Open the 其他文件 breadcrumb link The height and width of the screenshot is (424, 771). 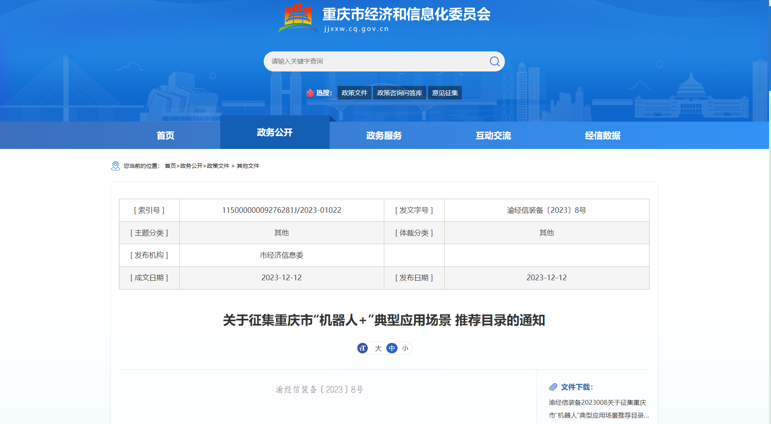[x=248, y=166]
